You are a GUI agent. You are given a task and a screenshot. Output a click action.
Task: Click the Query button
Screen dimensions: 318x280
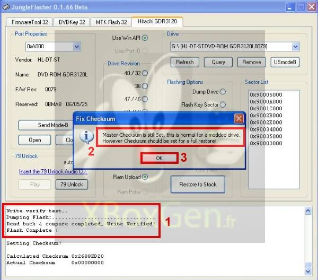pos(218,62)
